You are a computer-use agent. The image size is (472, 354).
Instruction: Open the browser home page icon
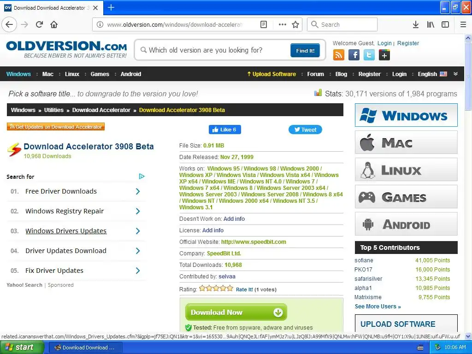click(54, 24)
